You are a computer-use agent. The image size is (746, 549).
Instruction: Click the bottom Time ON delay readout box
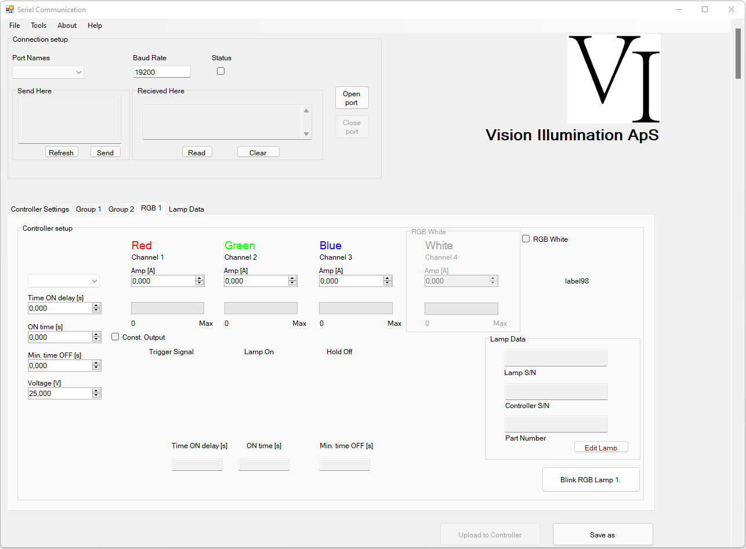click(197, 464)
